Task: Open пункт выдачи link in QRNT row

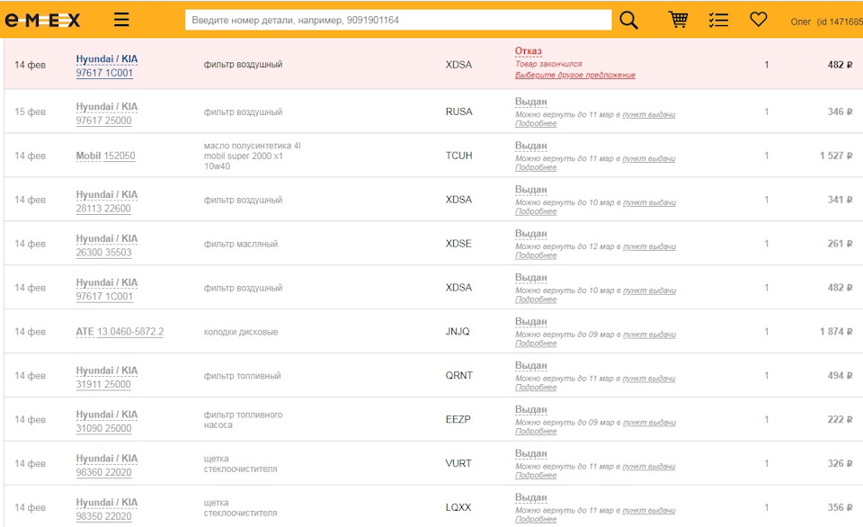Action: coord(649,379)
